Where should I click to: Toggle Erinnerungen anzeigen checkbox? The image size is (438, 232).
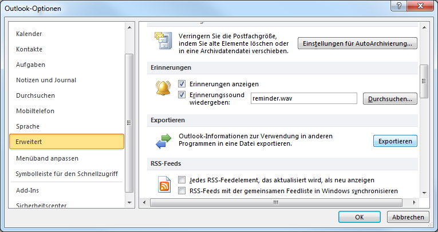tap(182, 83)
